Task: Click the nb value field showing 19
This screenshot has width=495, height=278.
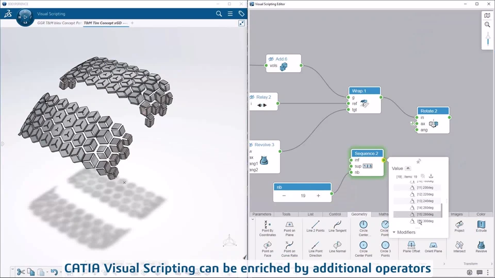Action: (x=303, y=196)
